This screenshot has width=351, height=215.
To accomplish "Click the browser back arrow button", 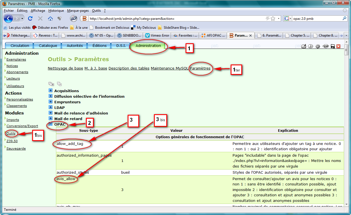I will pyautogui.click(x=9, y=19).
